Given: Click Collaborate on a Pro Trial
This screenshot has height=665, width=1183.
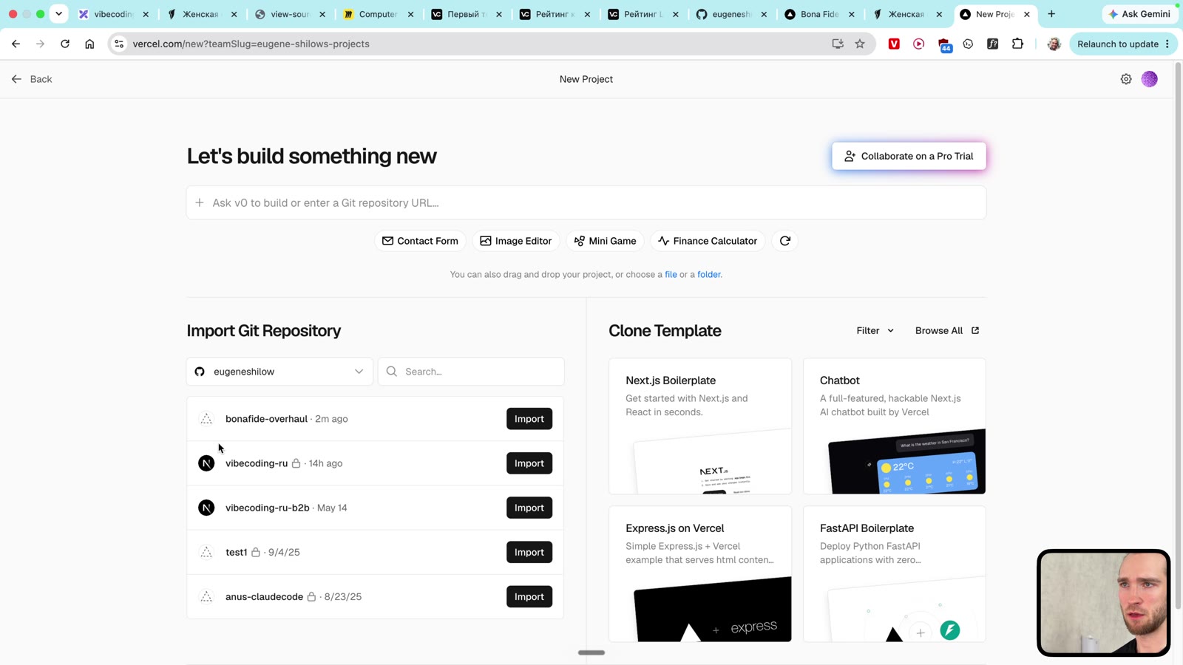Looking at the screenshot, I should coord(909,156).
